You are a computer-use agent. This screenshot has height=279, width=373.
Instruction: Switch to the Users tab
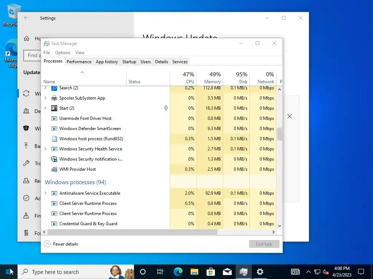point(146,62)
